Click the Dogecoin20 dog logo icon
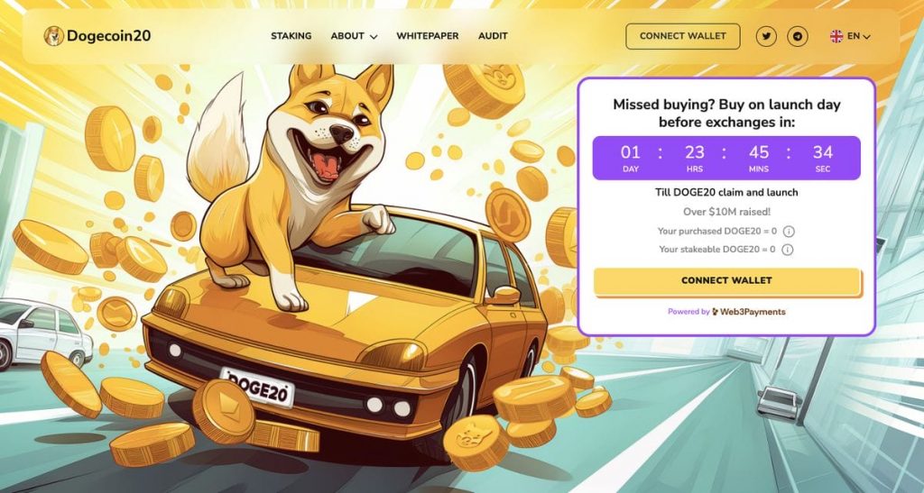This screenshot has height=493, width=924. tap(53, 36)
